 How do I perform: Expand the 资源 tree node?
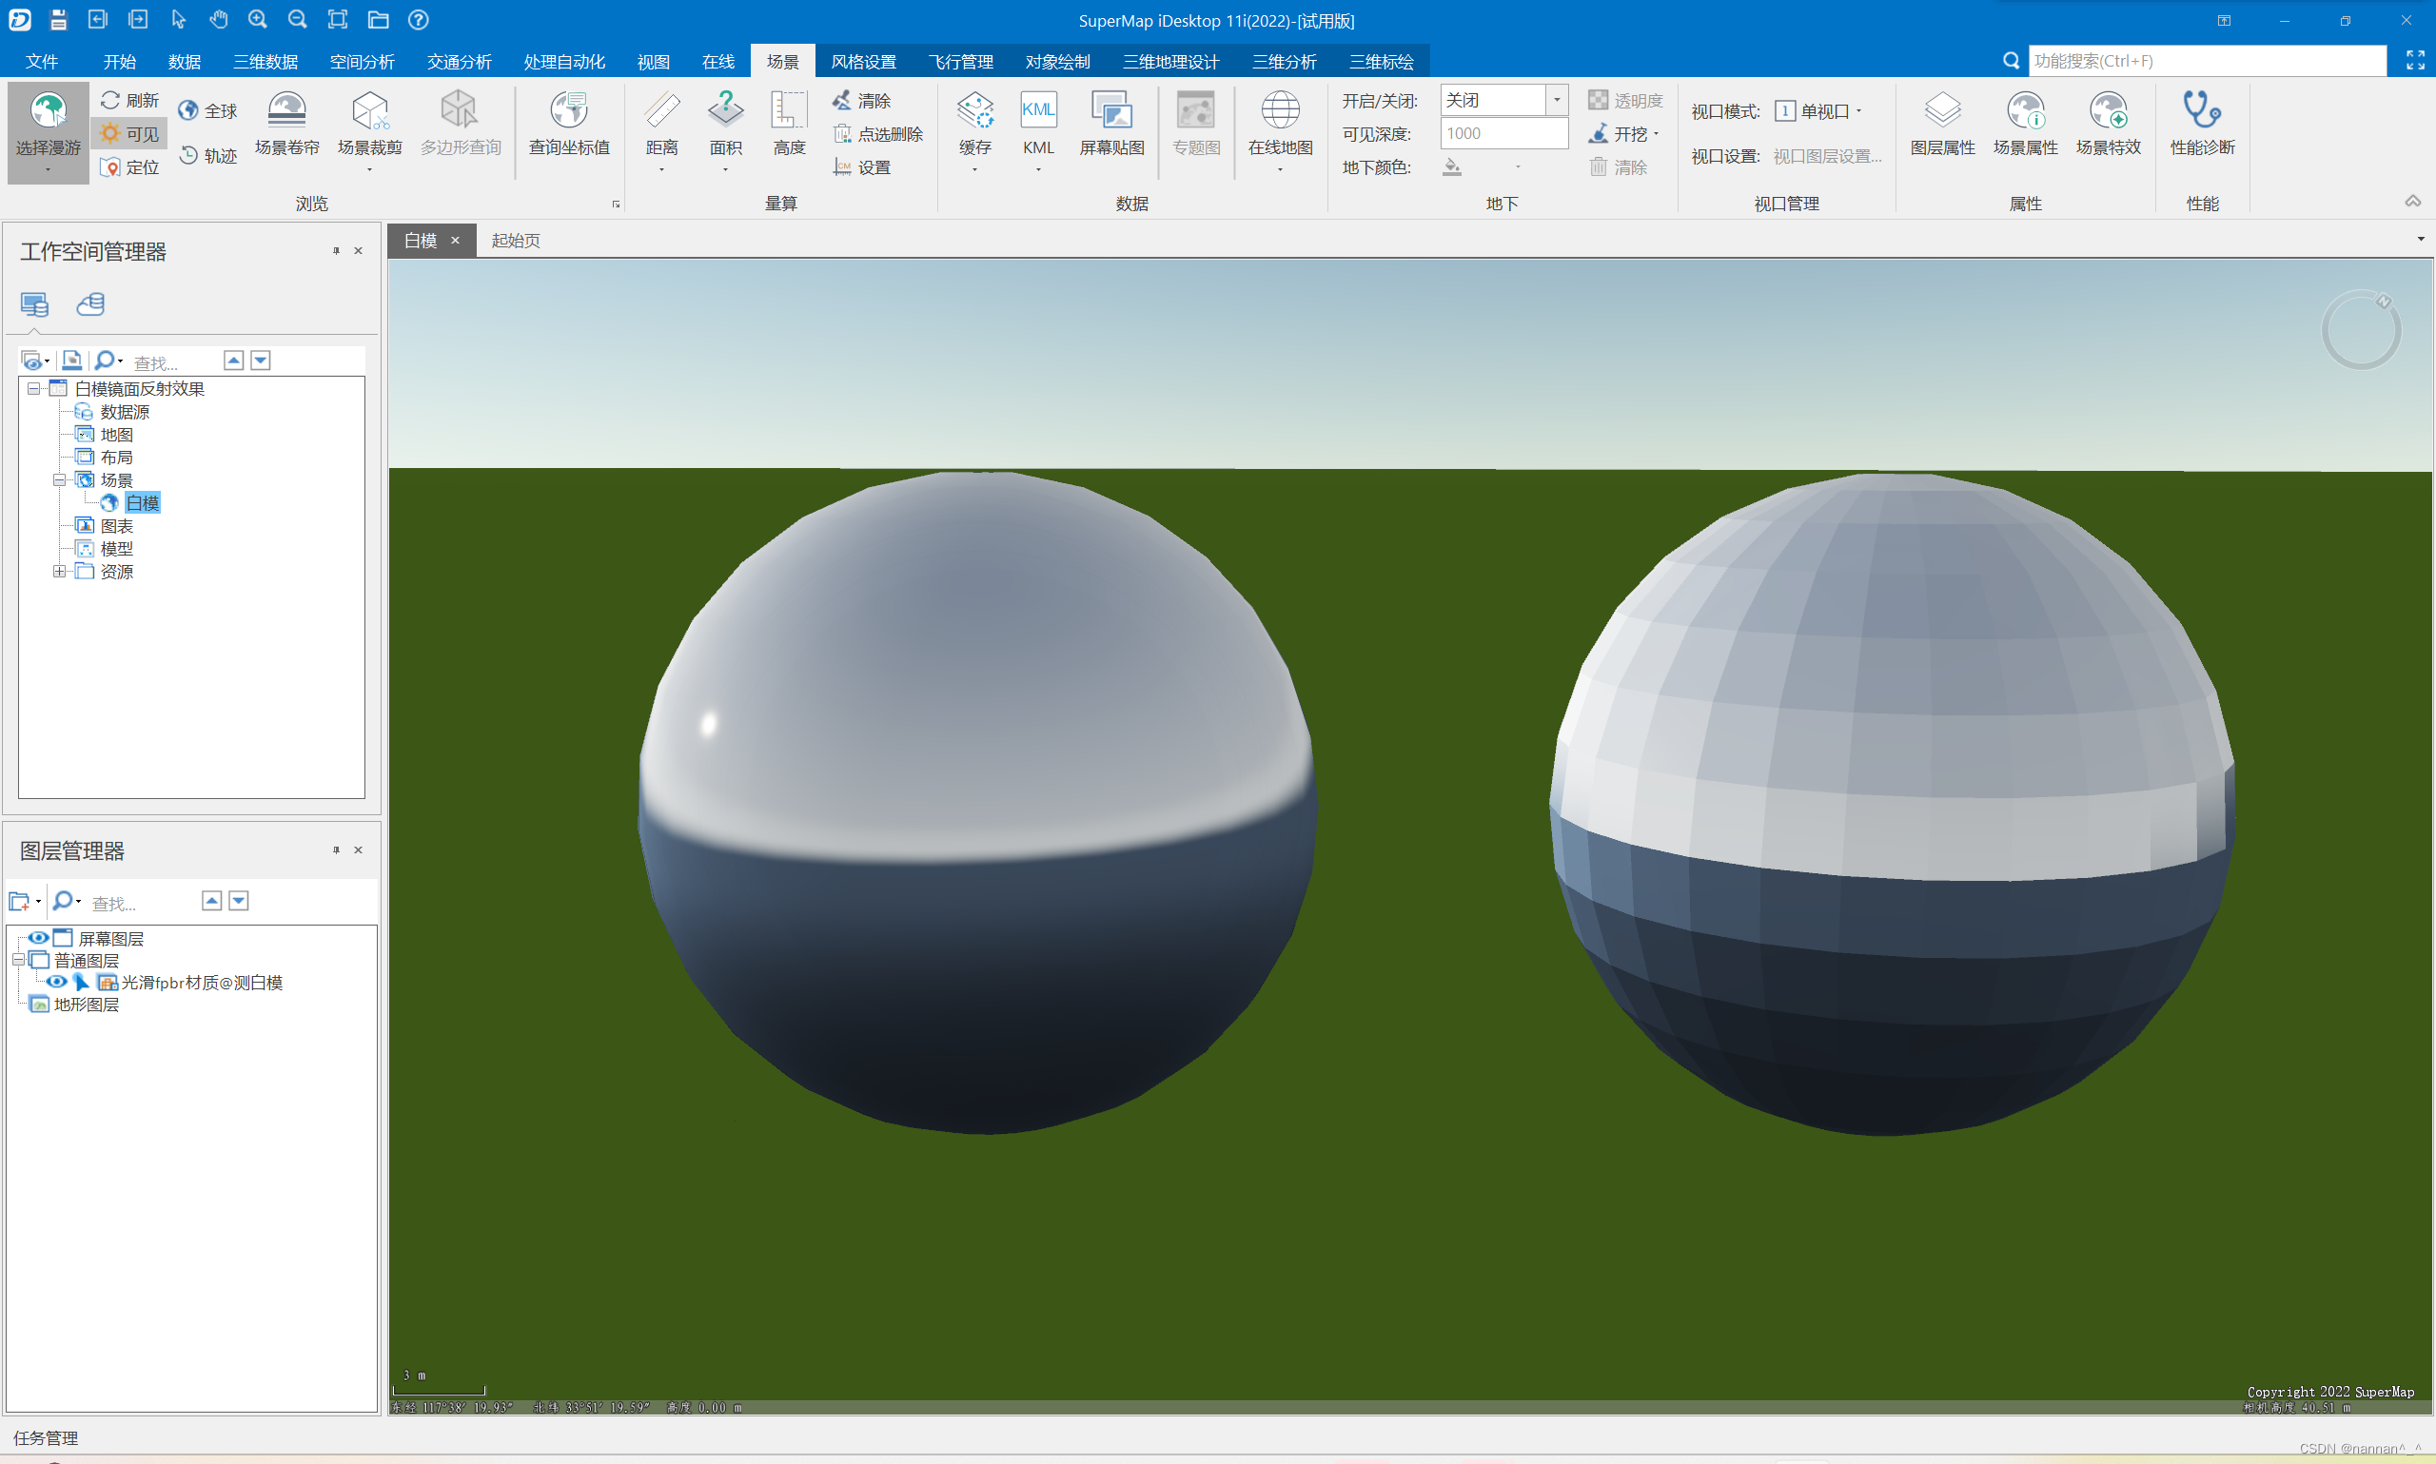click(x=59, y=571)
